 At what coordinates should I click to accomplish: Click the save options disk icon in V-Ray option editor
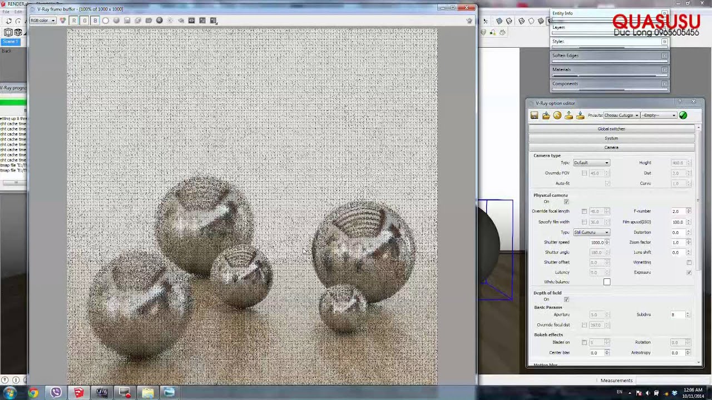coord(535,116)
